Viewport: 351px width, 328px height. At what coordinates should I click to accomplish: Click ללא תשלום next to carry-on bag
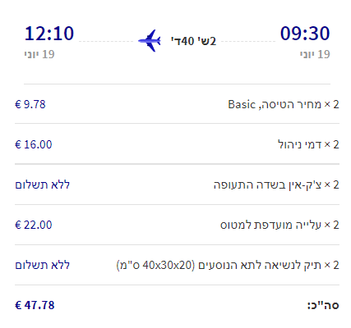pos(42,265)
